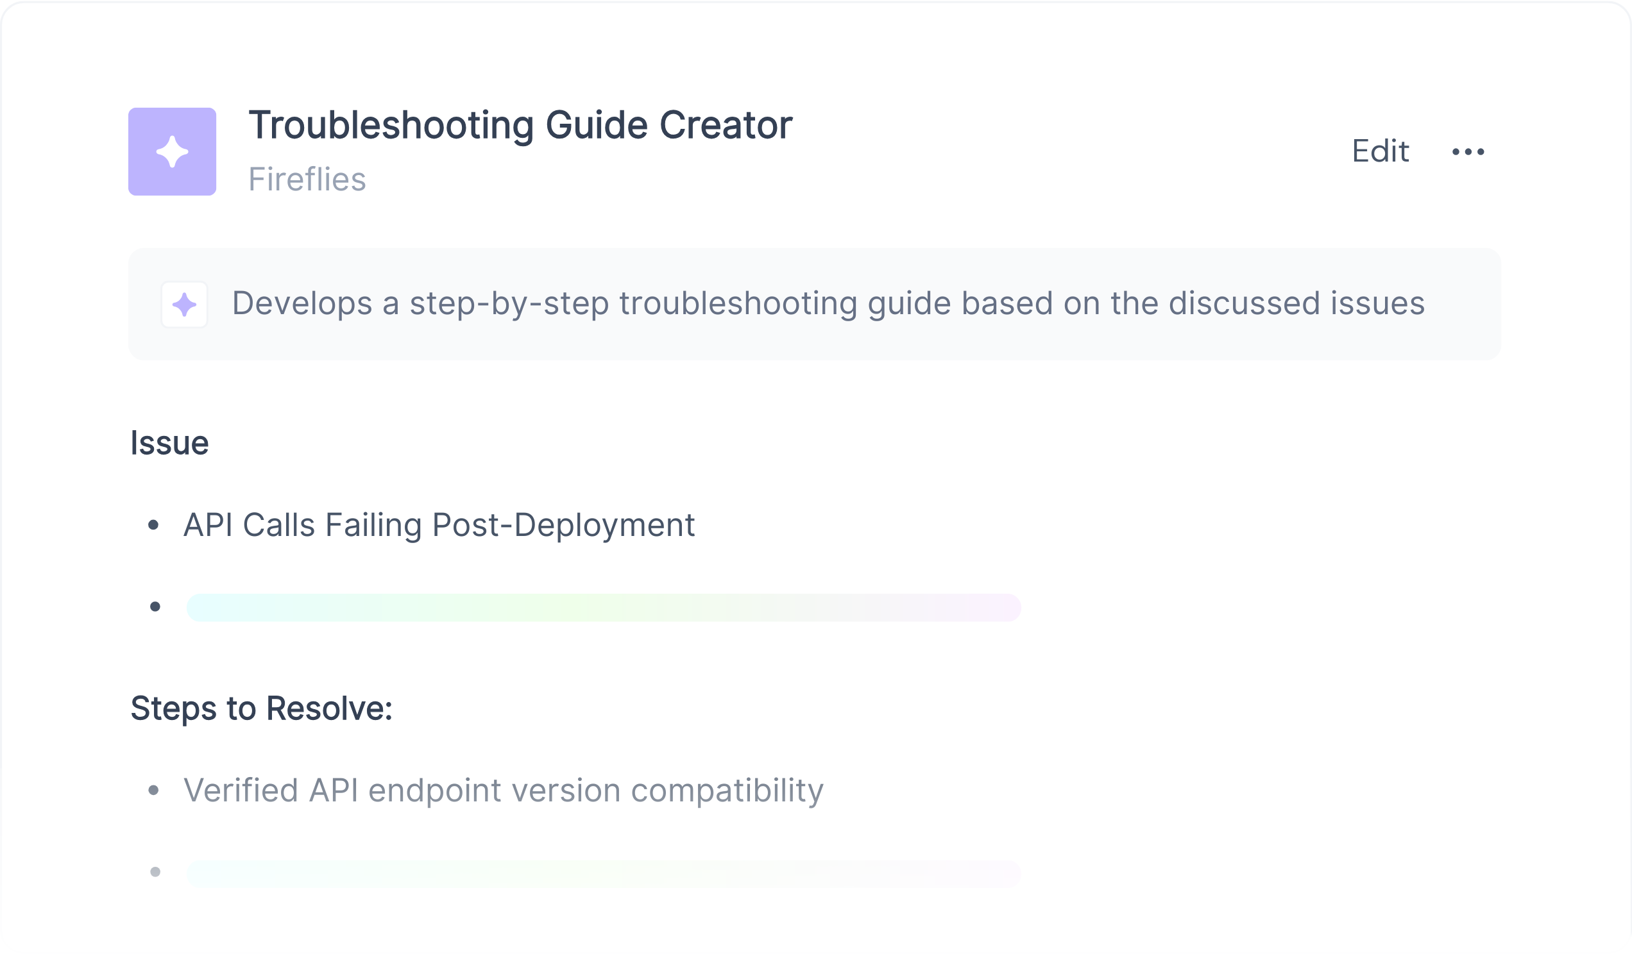Click the faded bullet dot at bottom
The height and width of the screenshot is (954, 1632).
(155, 872)
